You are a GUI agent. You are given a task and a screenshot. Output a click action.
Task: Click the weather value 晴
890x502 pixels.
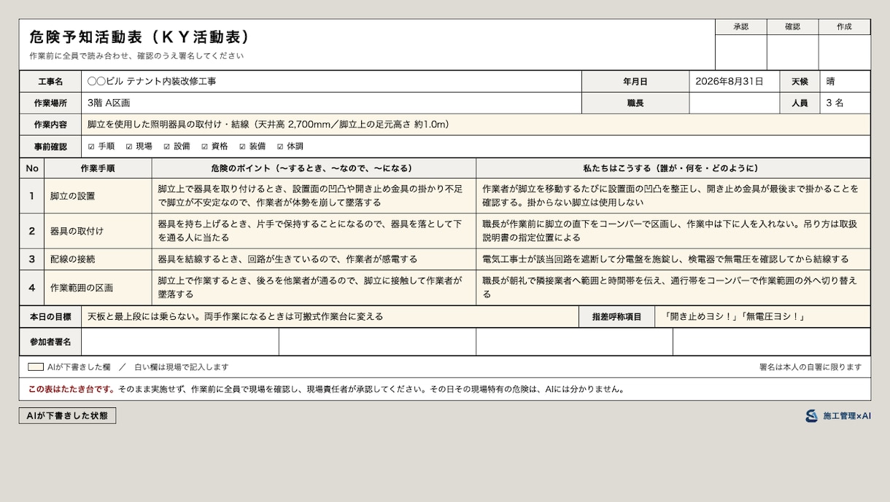pos(831,82)
